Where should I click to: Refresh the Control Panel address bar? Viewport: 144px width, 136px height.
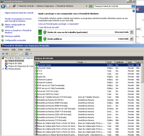91,6
